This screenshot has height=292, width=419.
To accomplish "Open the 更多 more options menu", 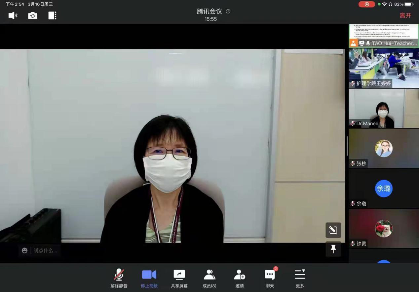I will [300, 279].
